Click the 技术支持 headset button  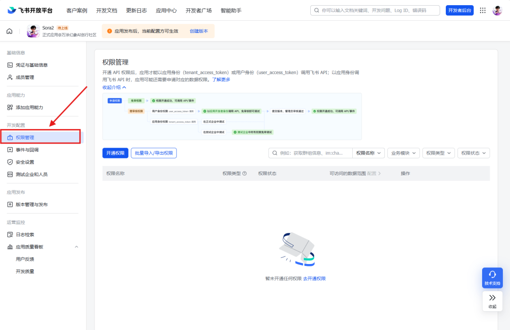(493, 278)
